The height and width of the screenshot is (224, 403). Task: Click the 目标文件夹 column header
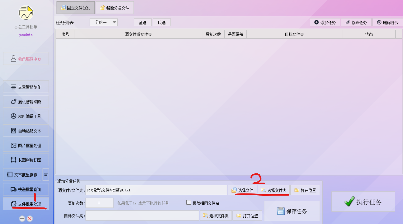click(x=295, y=34)
